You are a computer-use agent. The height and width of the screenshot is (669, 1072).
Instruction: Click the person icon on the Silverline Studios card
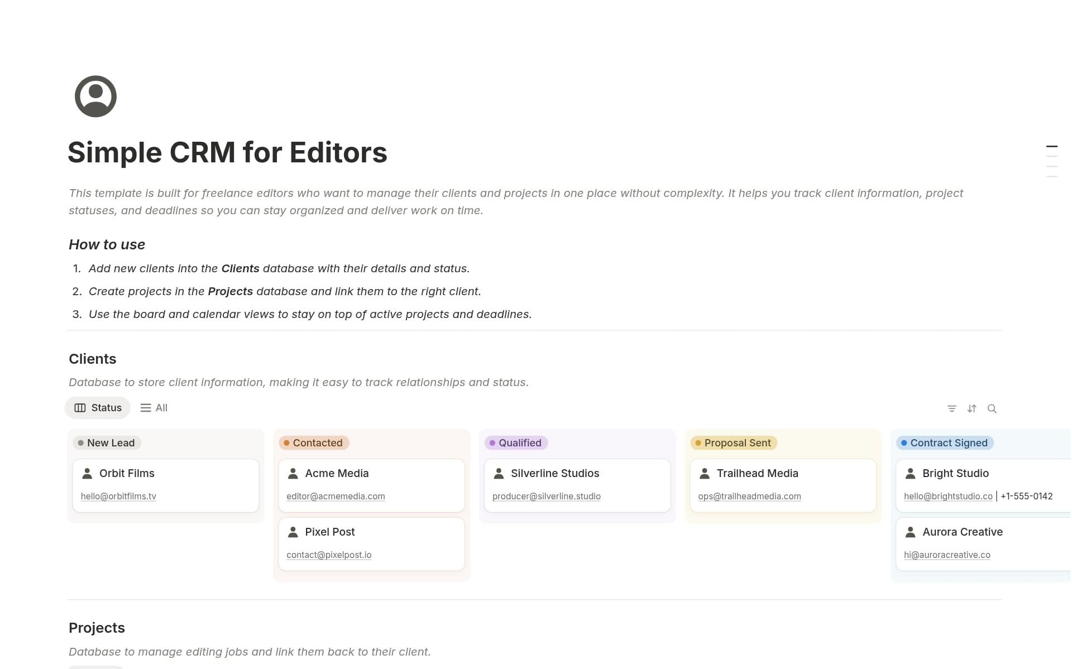click(498, 473)
